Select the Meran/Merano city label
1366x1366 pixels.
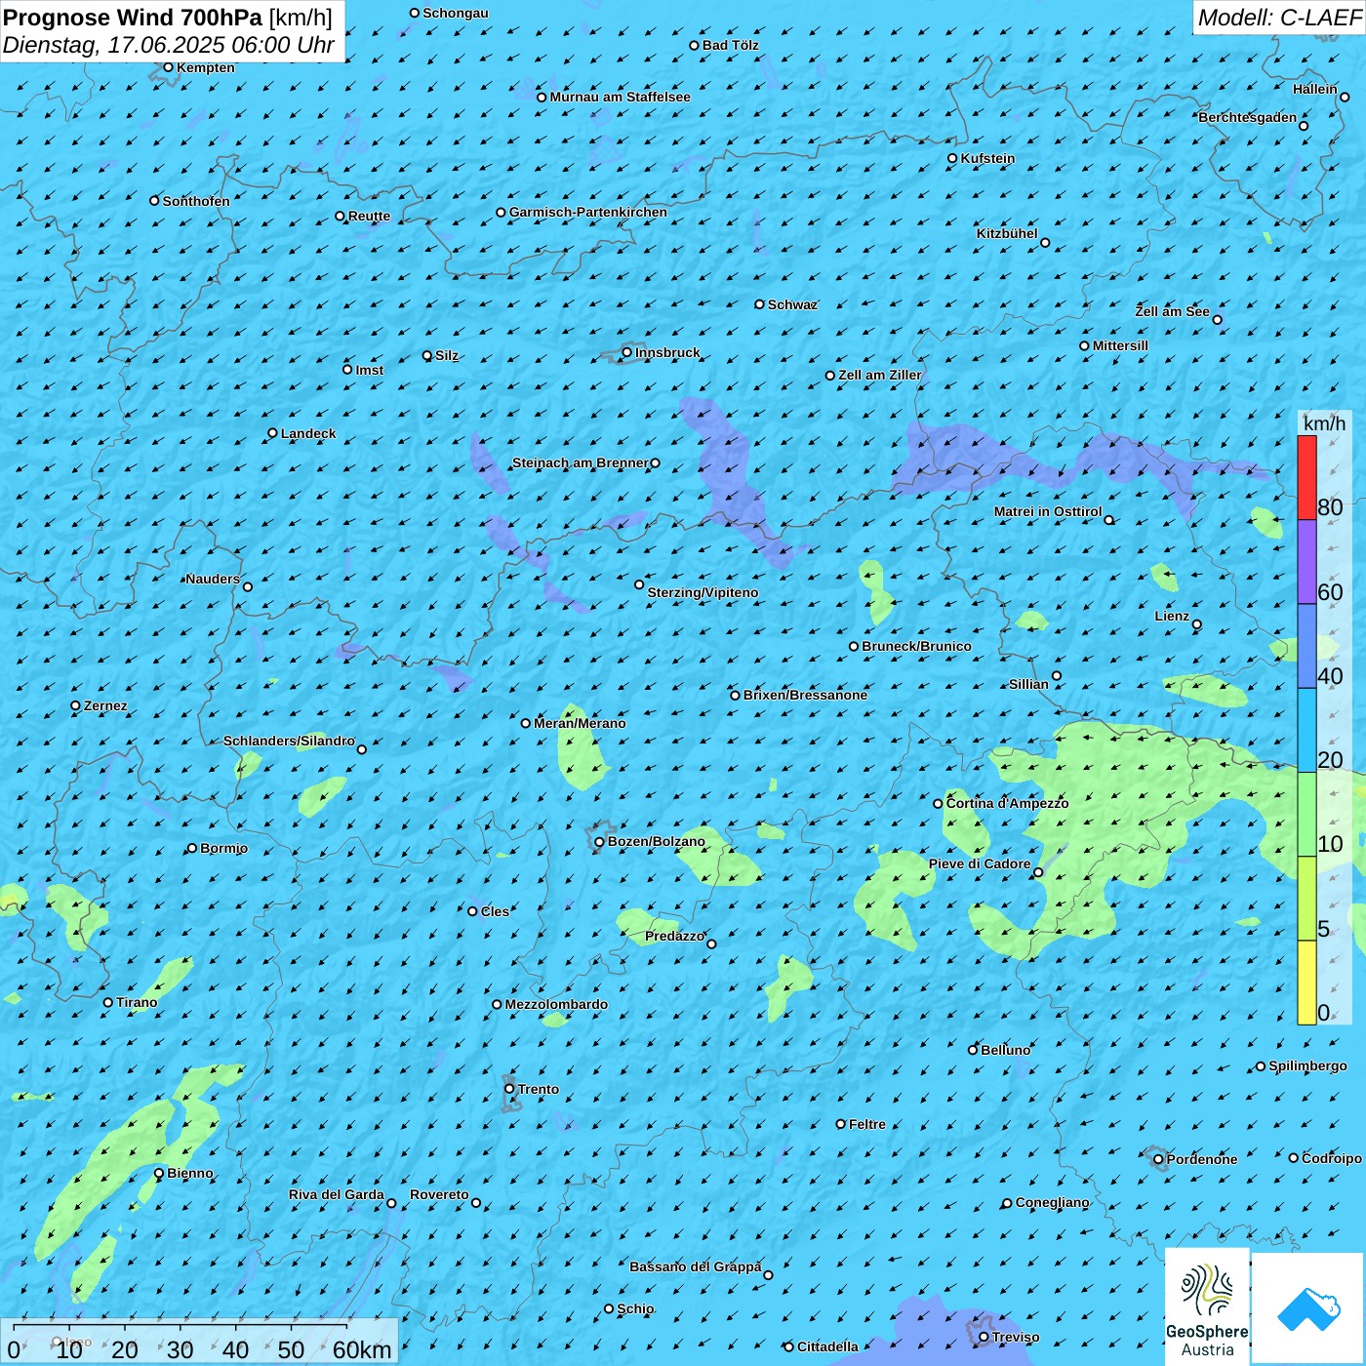coord(580,723)
